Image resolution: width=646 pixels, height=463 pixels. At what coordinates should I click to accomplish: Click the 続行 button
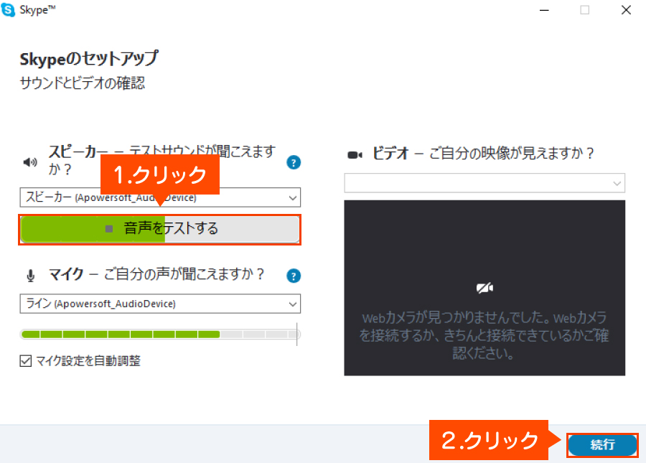tap(602, 445)
